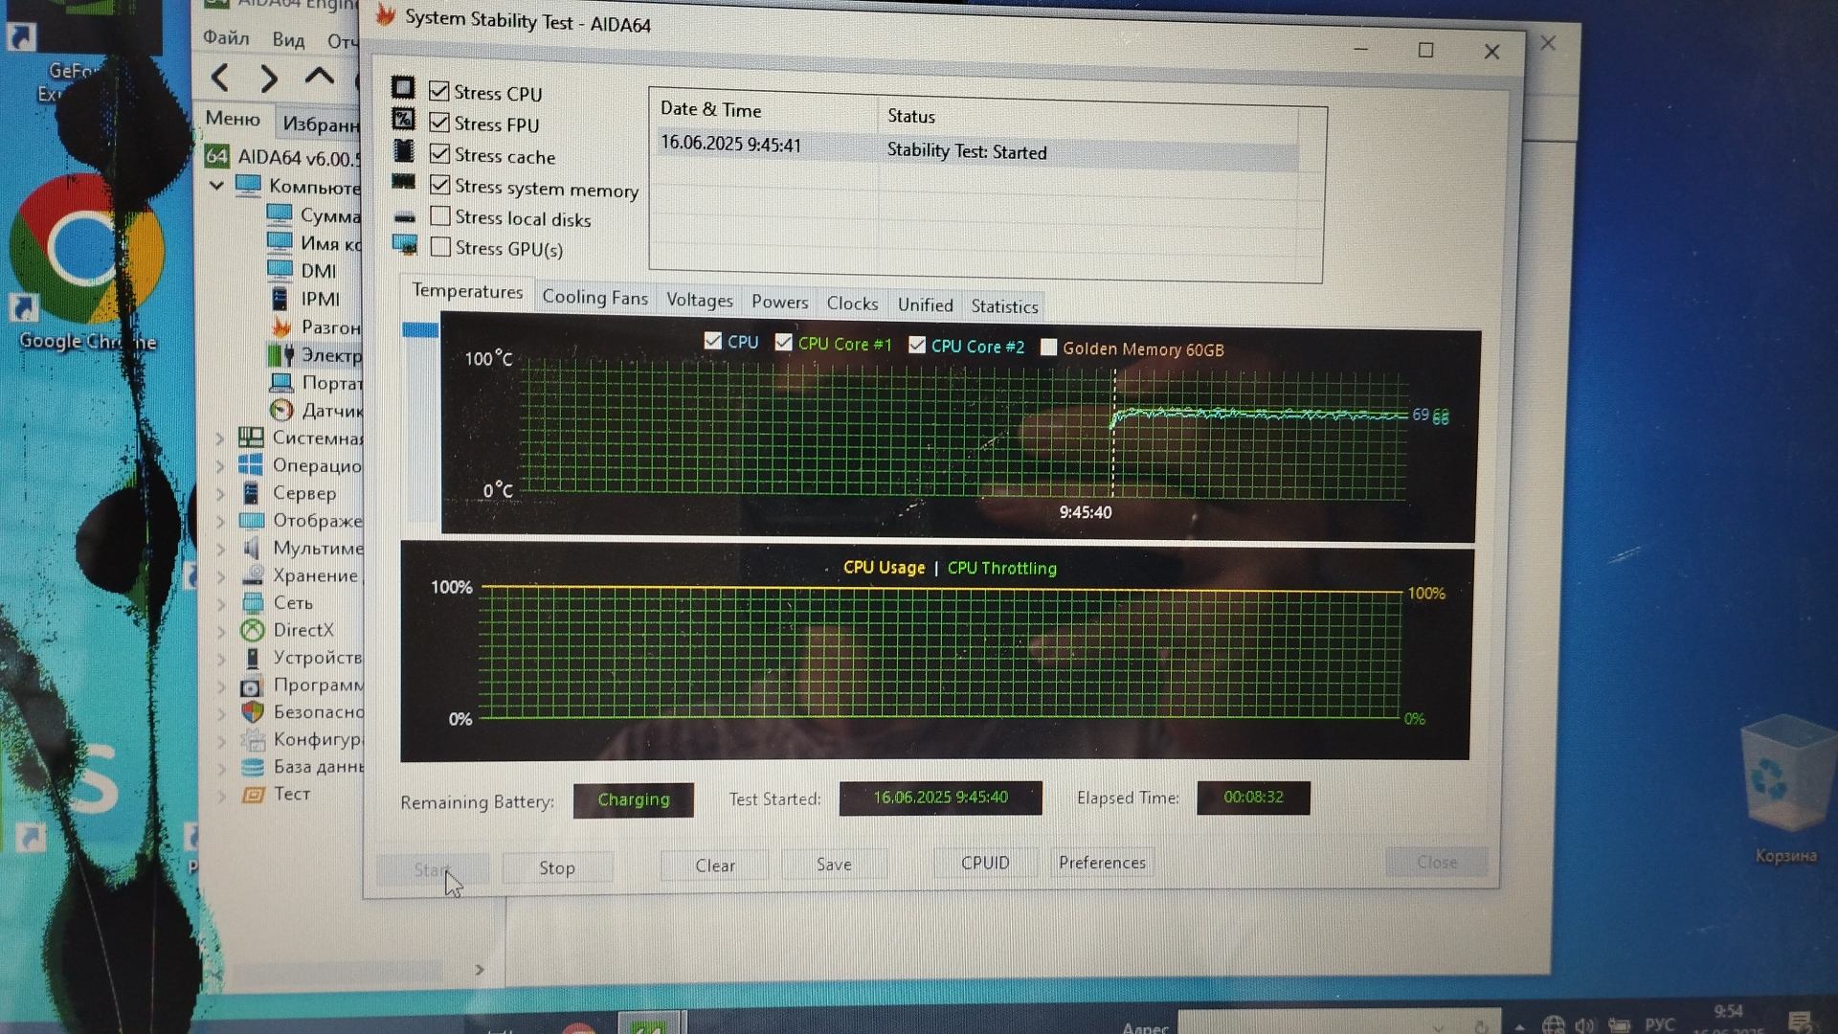Open Preferences dialog button
Viewport: 1838px width, 1034px height.
coord(1102,863)
